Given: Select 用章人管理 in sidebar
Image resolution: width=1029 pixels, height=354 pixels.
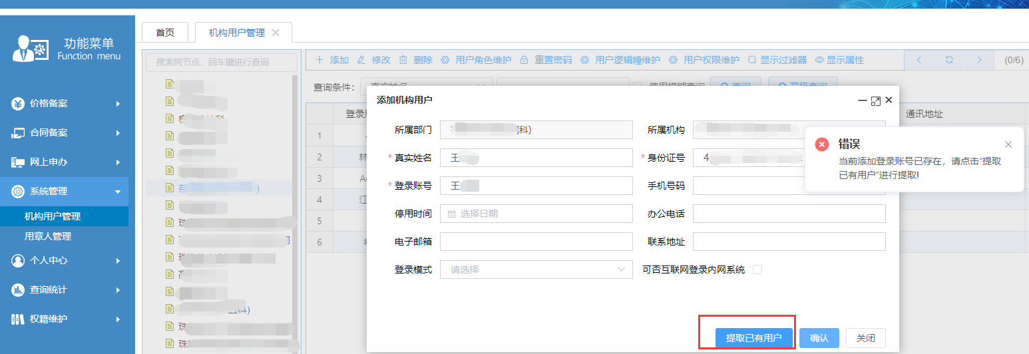Looking at the screenshot, I should pyautogui.click(x=48, y=236).
